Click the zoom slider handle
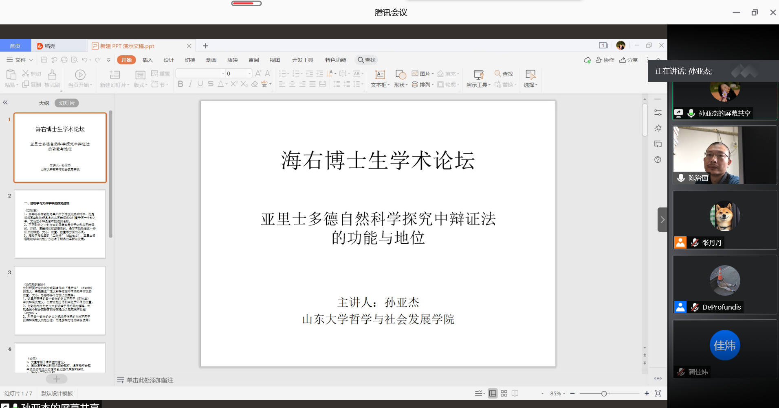 (x=604, y=393)
